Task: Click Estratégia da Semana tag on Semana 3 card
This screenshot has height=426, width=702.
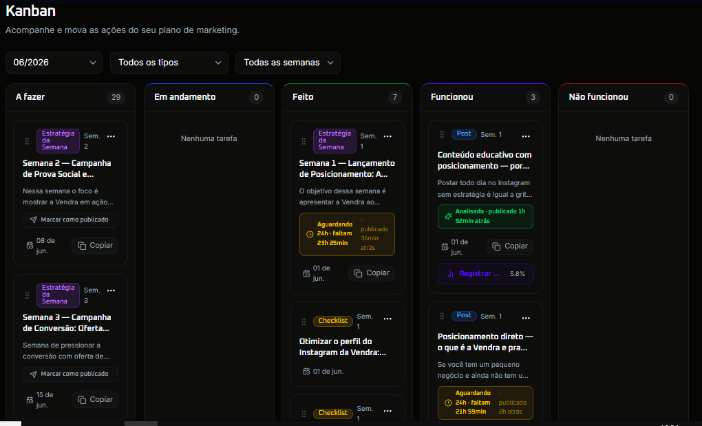Action: click(58, 295)
